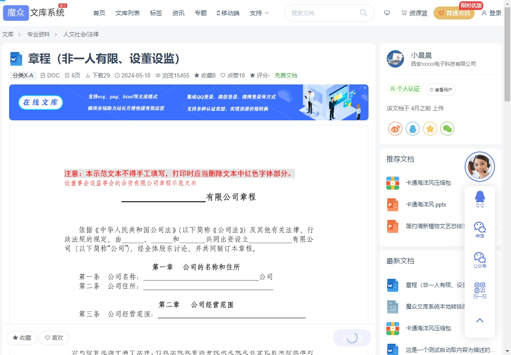Viewport: 511px width, 355px height.
Task: Click the green WeChat share icon
Action: pos(447,129)
